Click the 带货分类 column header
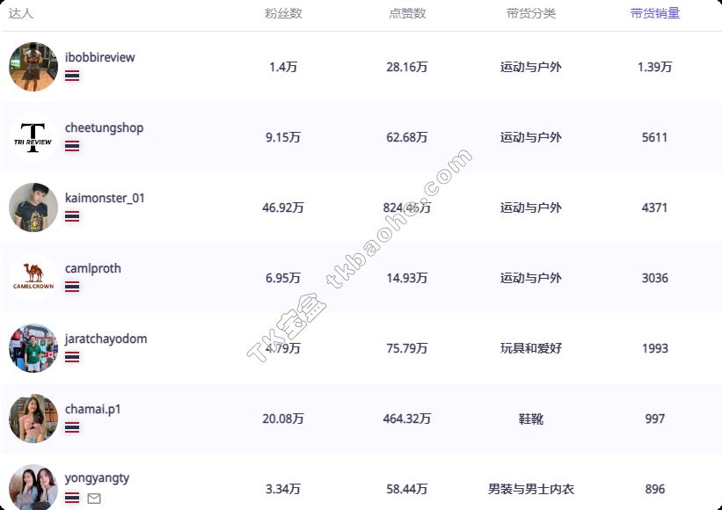 point(531,13)
